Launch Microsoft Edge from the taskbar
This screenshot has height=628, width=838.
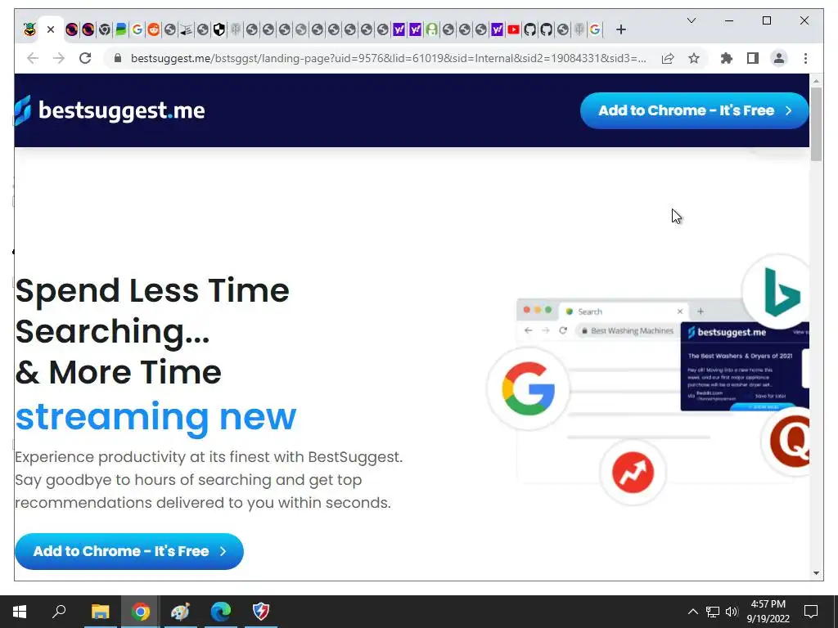221,612
